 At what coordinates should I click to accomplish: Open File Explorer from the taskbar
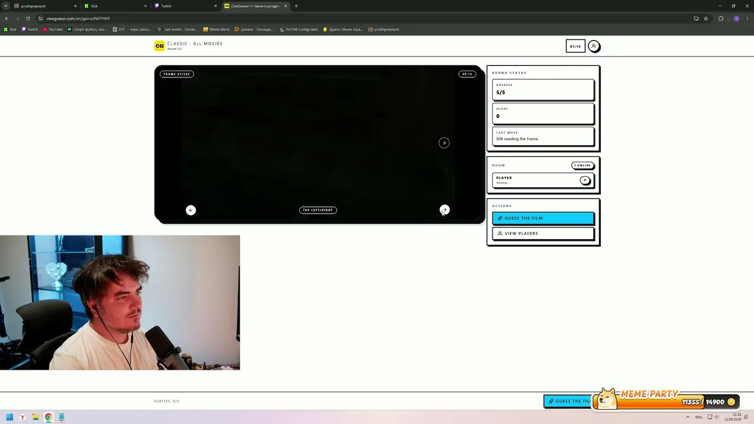click(x=35, y=418)
